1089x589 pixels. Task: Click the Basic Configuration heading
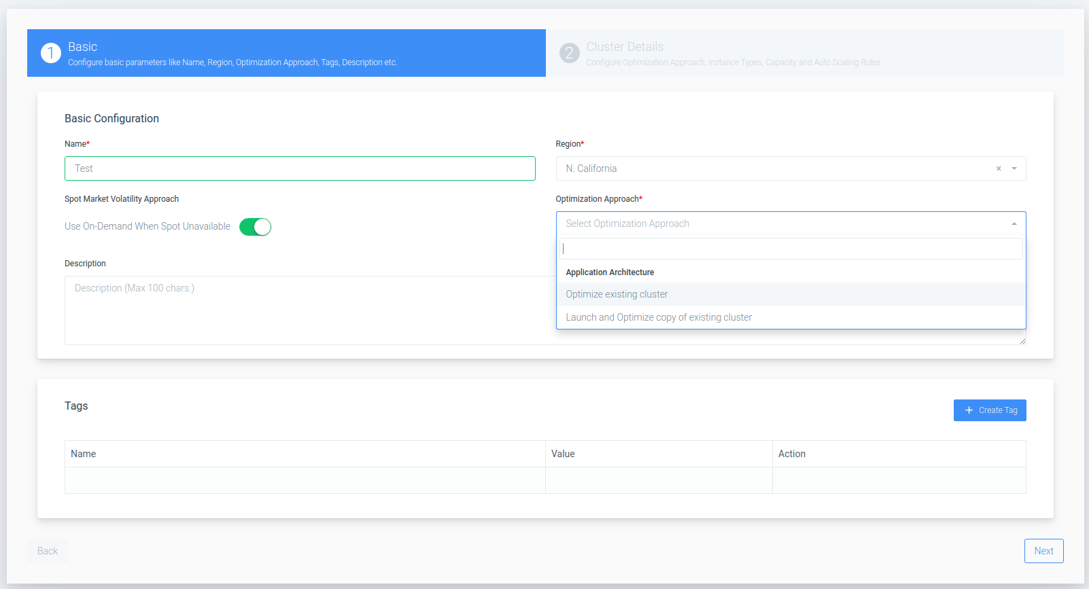click(111, 118)
